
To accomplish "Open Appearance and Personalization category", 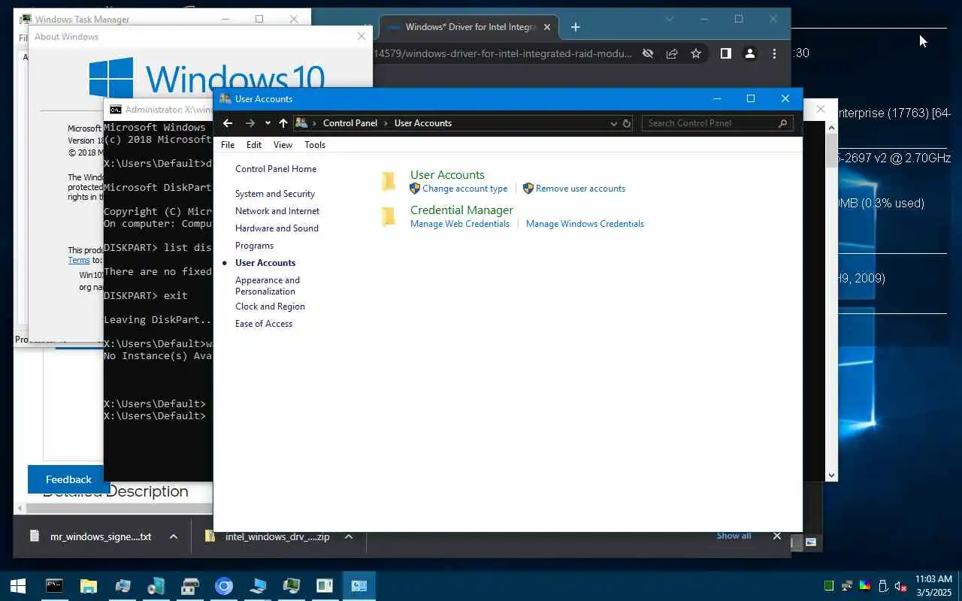I will tap(268, 285).
